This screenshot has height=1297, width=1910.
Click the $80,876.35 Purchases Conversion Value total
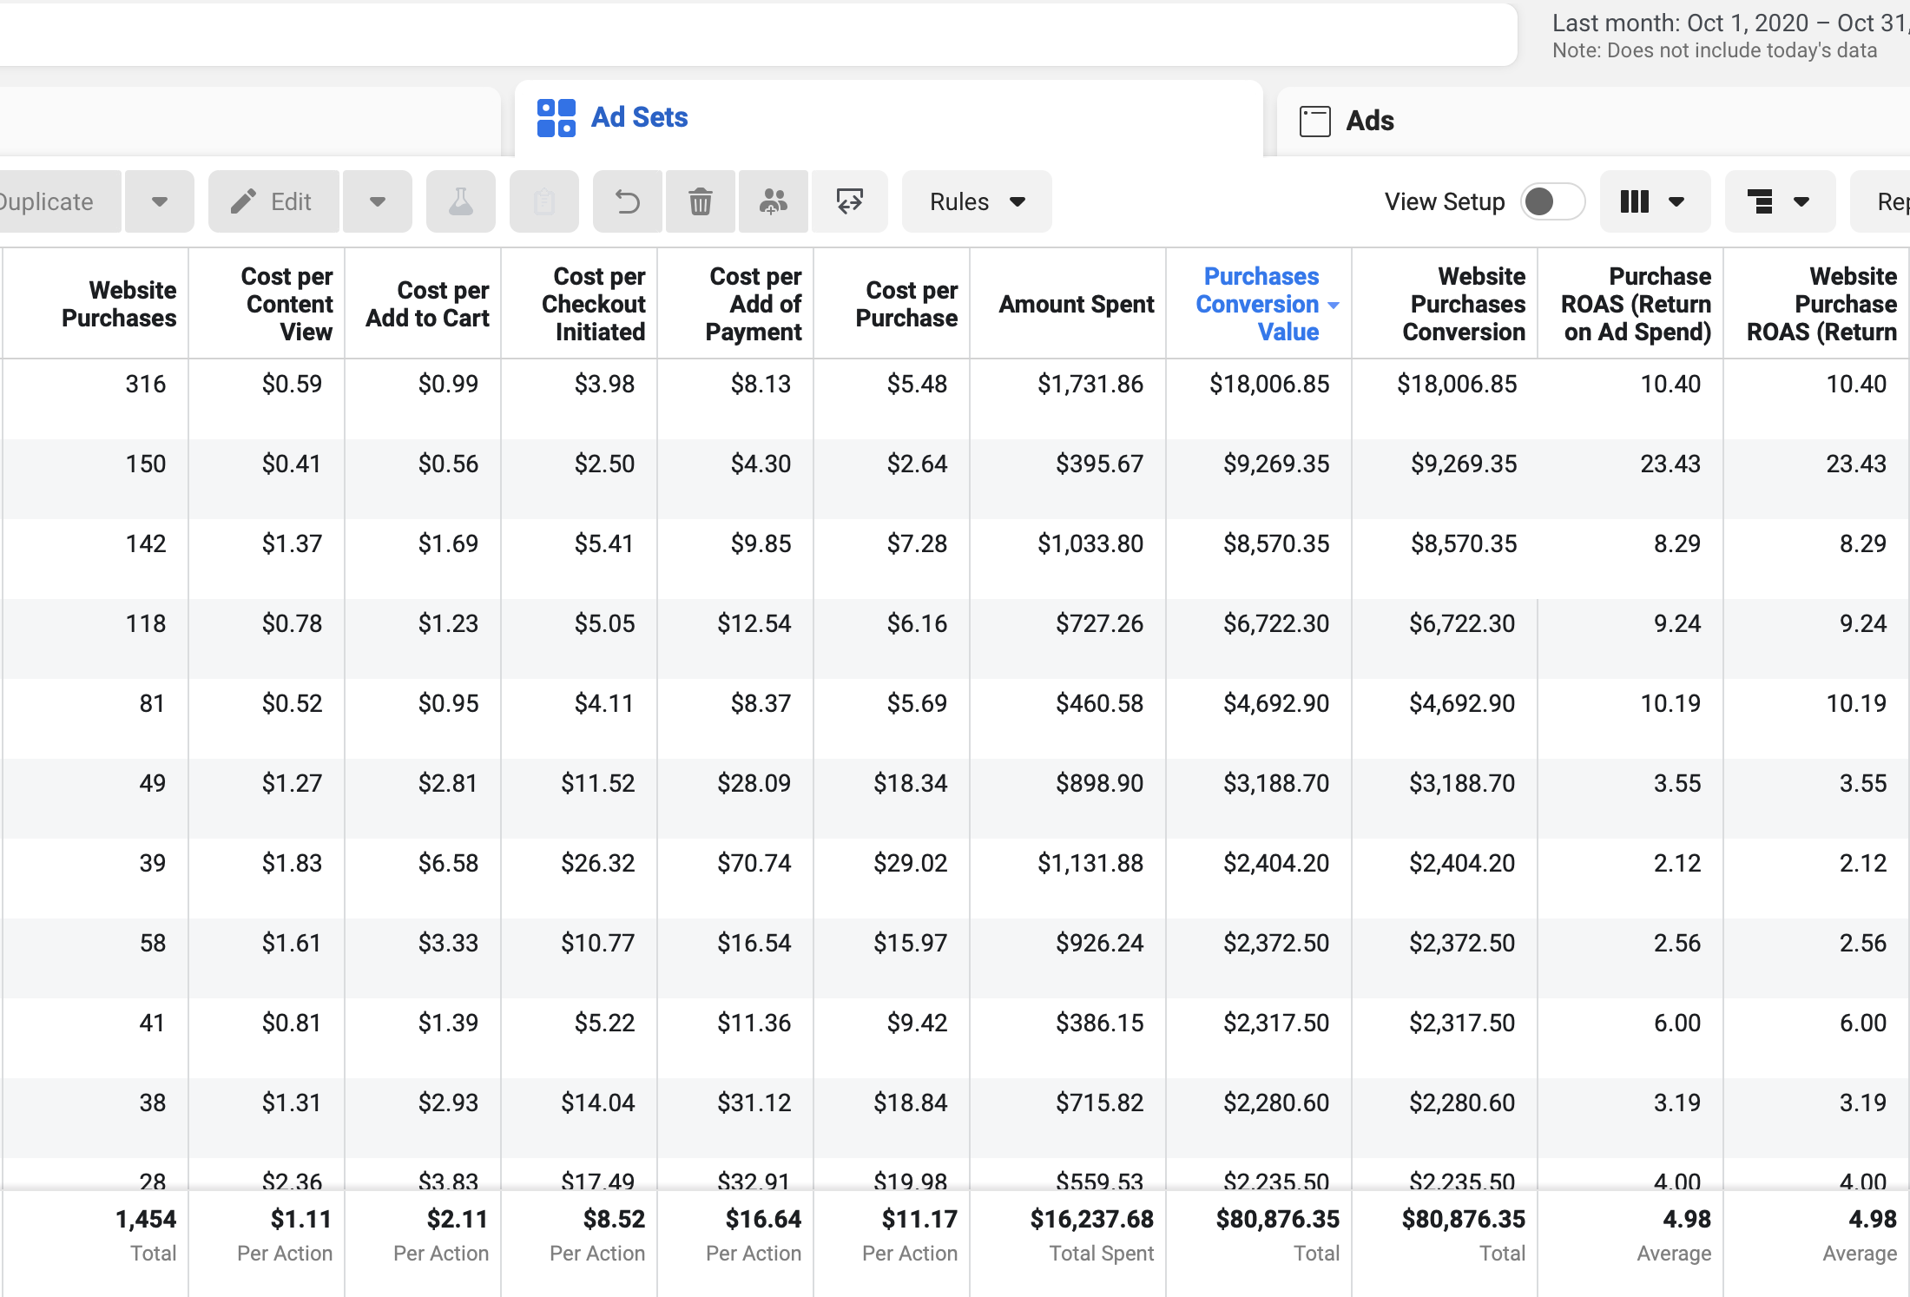point(1277,1220)
